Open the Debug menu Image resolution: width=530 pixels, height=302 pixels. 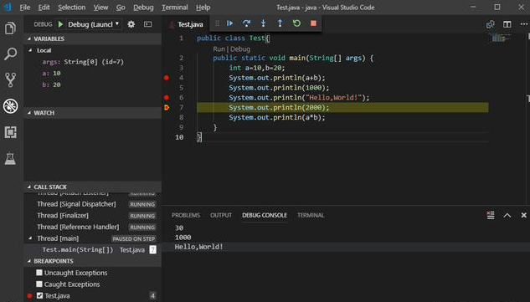143,8
